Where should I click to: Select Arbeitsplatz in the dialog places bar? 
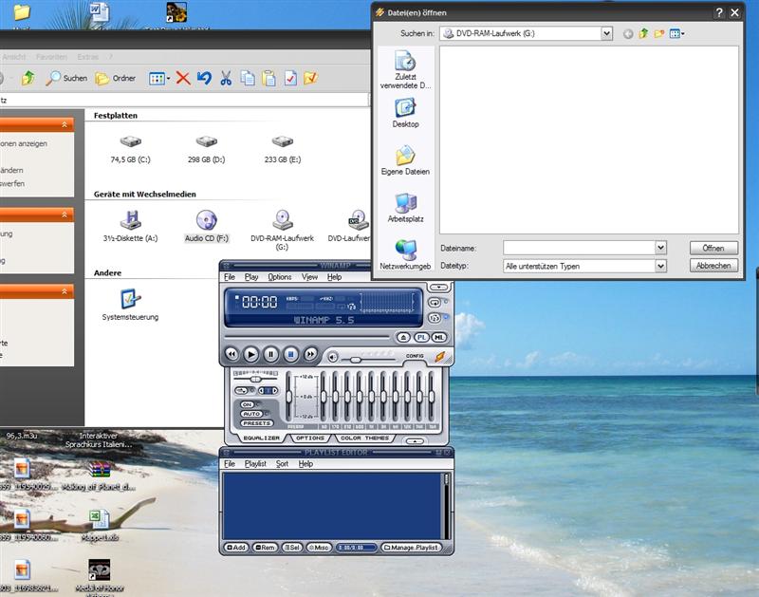click(x=405, y=207)
